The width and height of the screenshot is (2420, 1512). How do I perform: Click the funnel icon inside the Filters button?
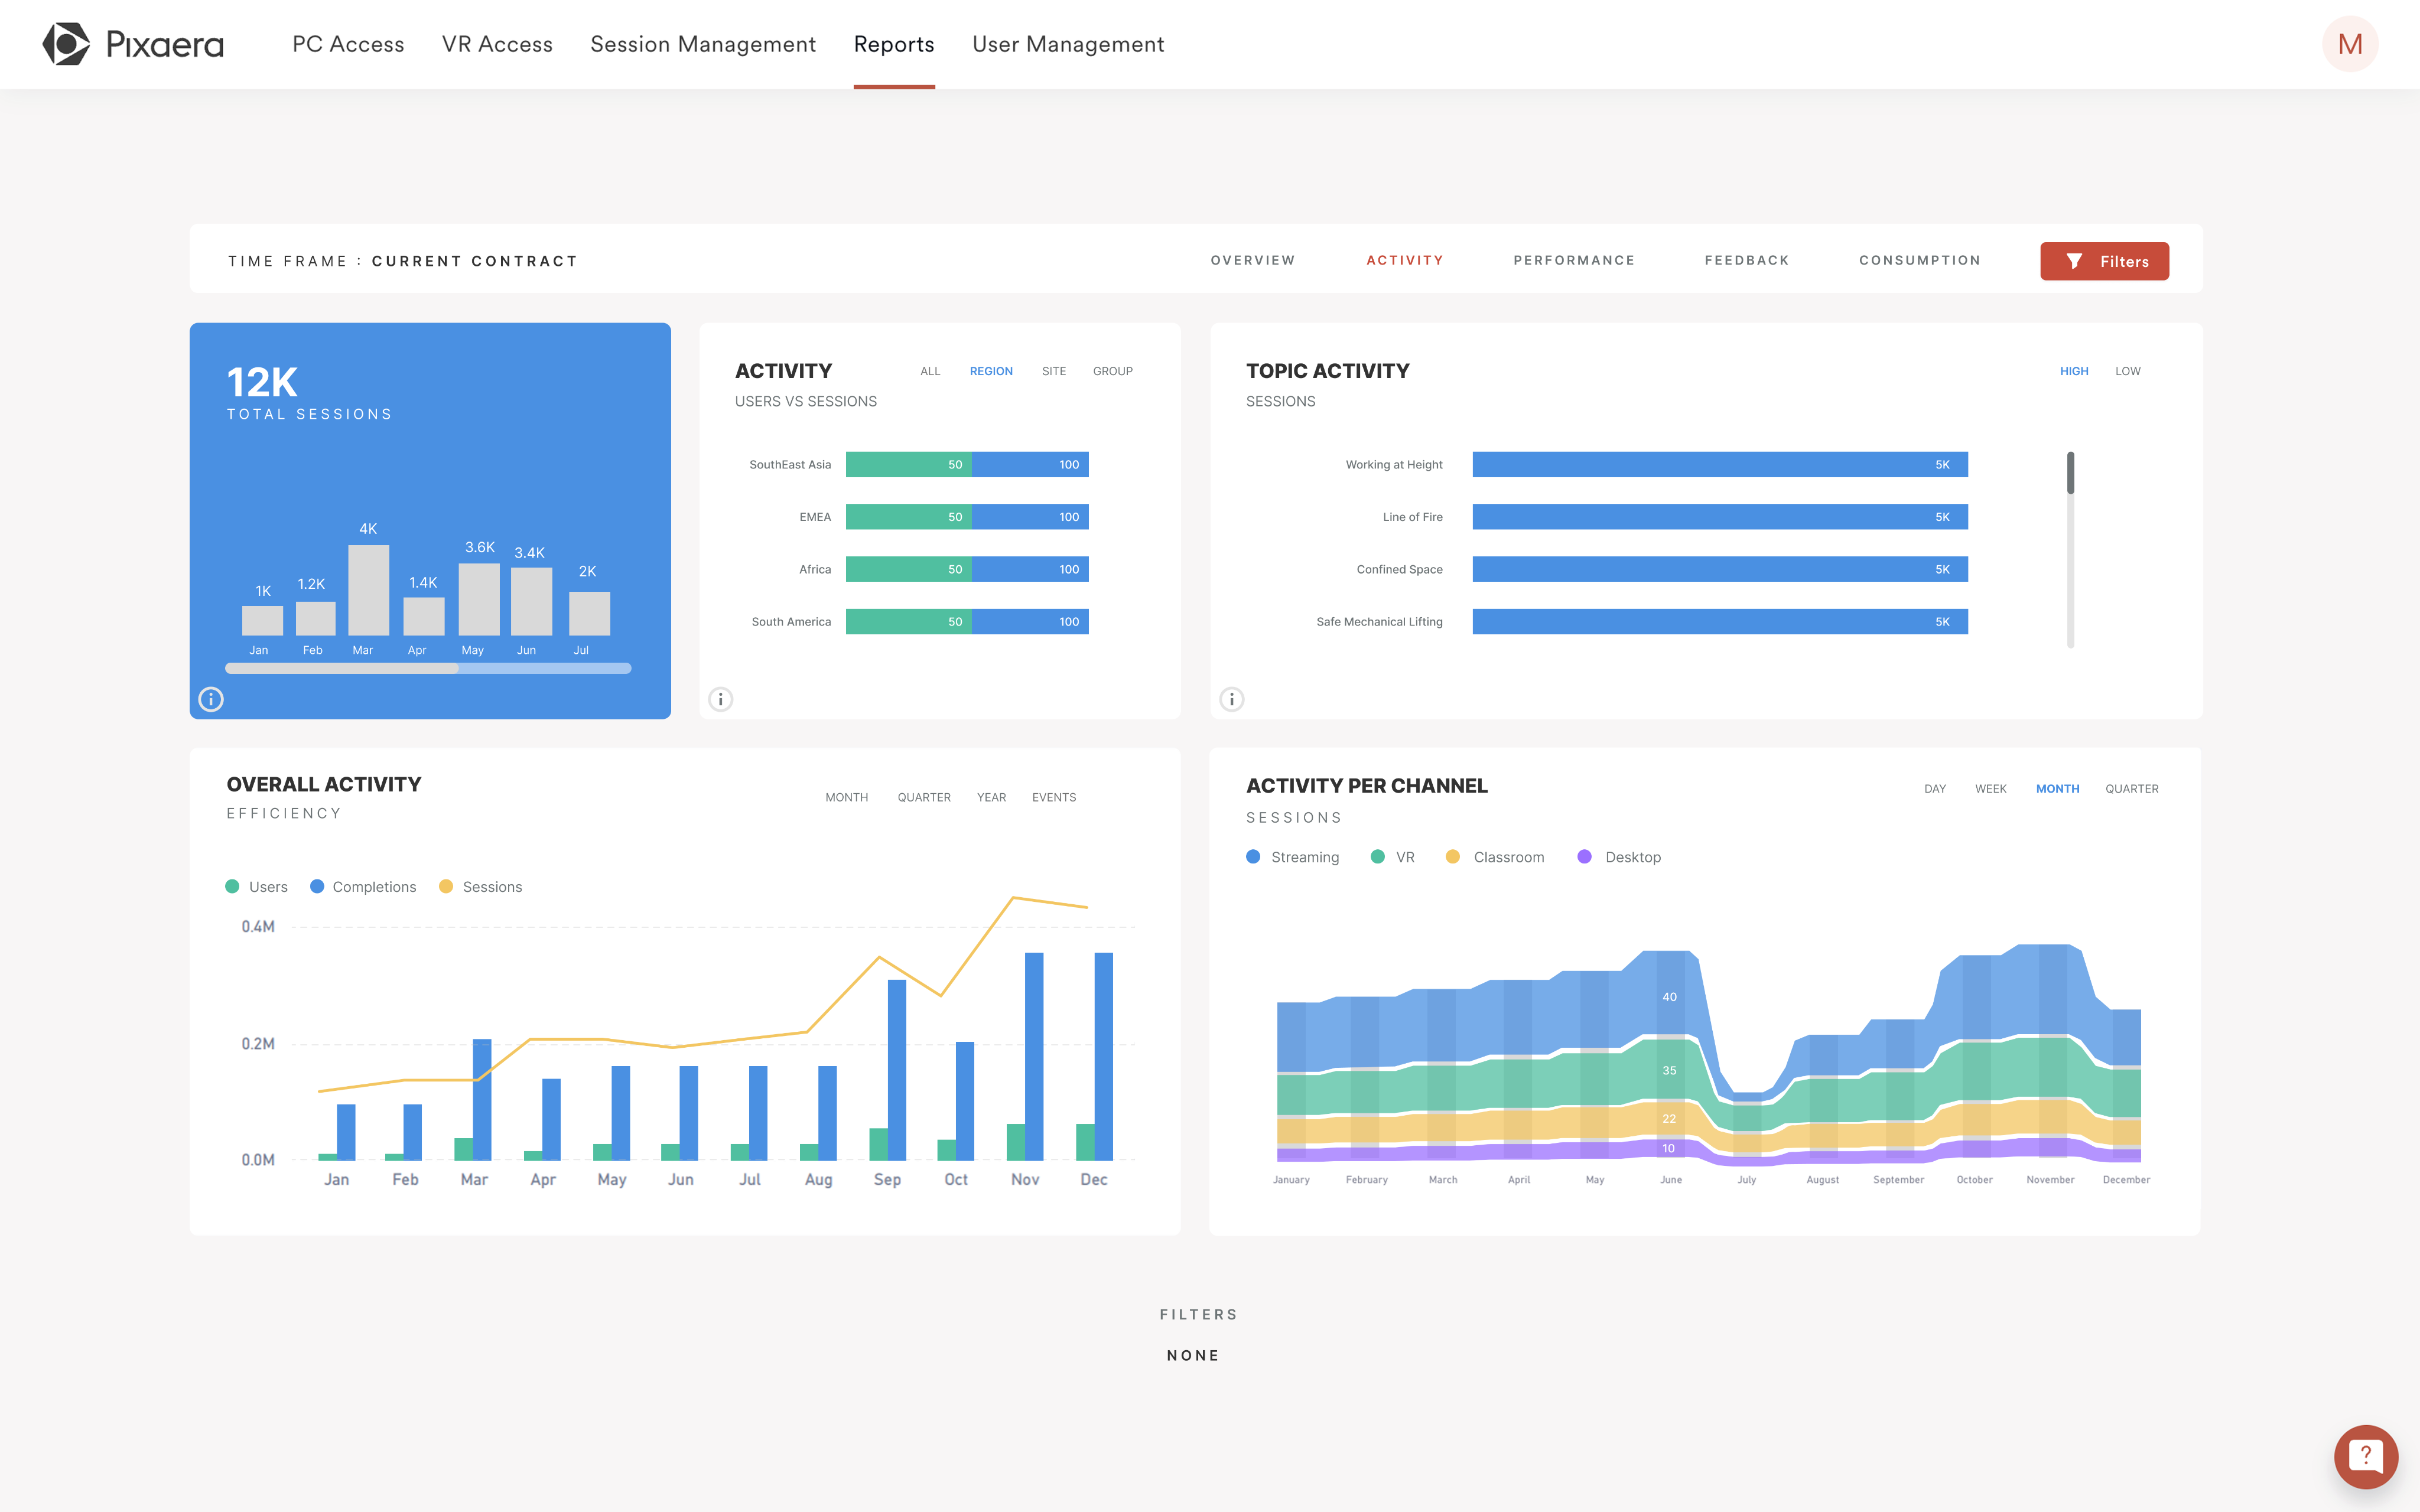point(2075,260)
